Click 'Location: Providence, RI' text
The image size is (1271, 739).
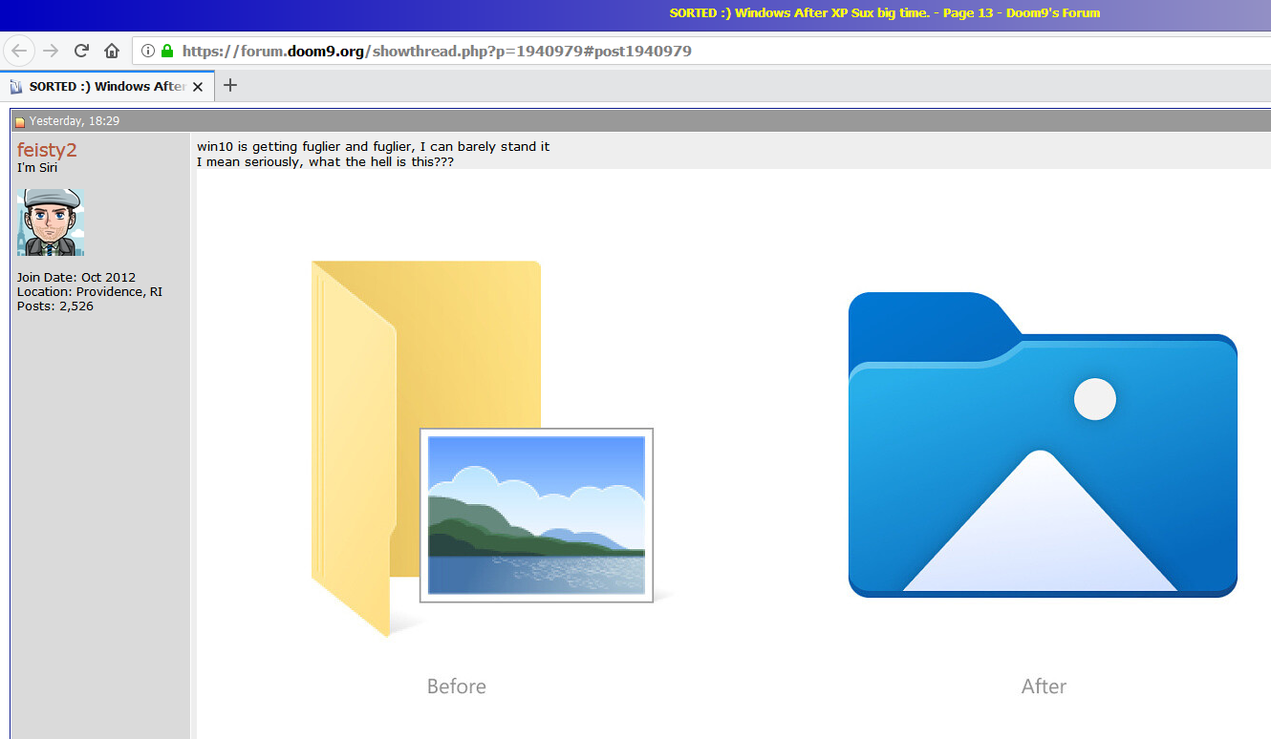90,292
